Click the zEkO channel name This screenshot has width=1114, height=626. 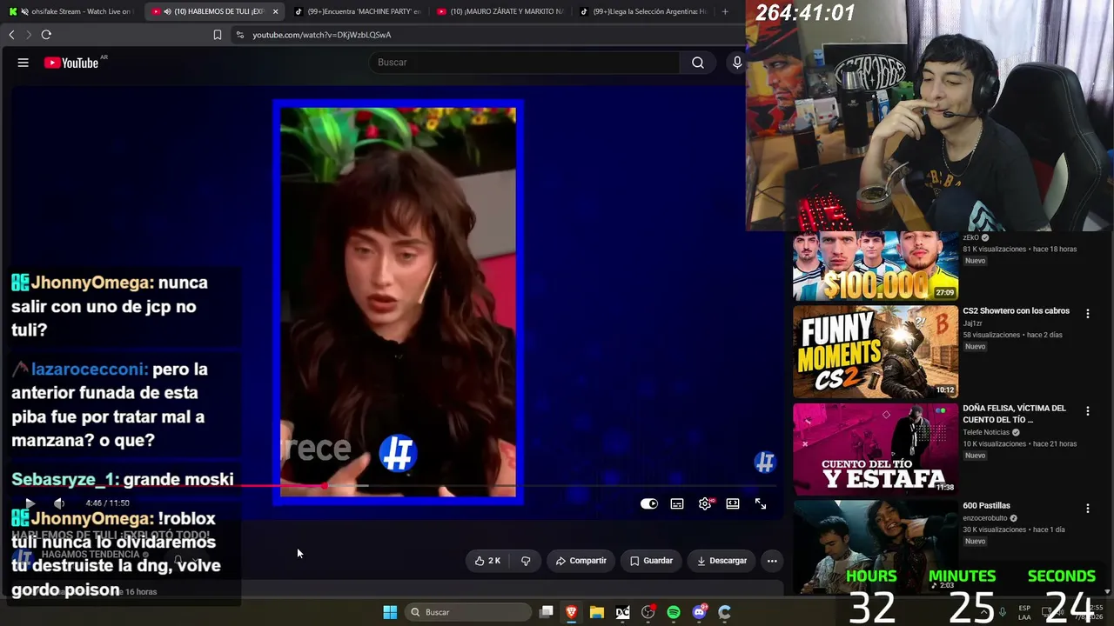(x=971, y=237)
